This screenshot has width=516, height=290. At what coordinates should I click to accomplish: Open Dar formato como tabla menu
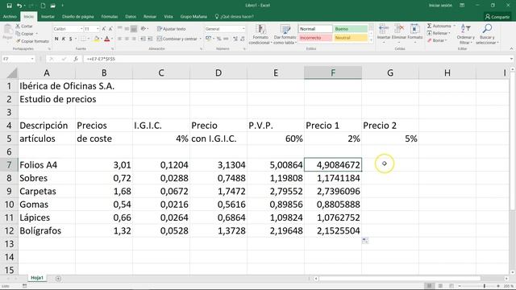(285, 35)
